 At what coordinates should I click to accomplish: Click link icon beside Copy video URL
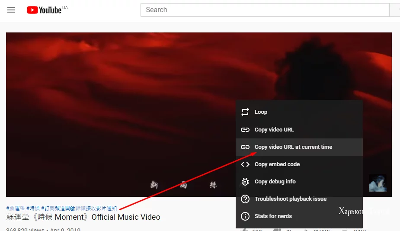245,130
